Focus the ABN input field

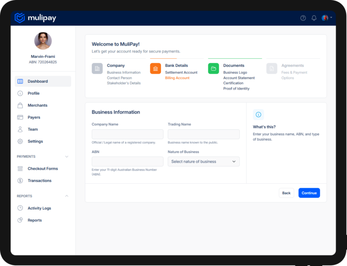click(127, 161)
